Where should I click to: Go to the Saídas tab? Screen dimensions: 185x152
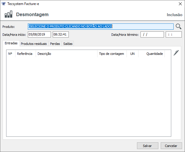[68, 44]
